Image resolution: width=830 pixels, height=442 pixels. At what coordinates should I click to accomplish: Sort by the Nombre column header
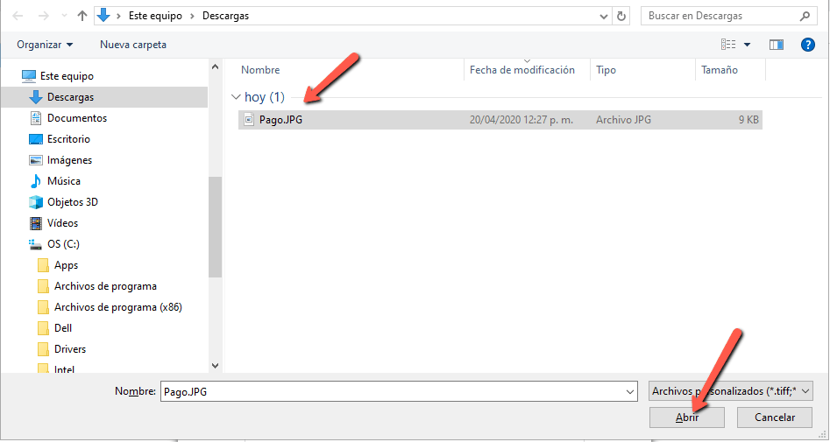260,70
